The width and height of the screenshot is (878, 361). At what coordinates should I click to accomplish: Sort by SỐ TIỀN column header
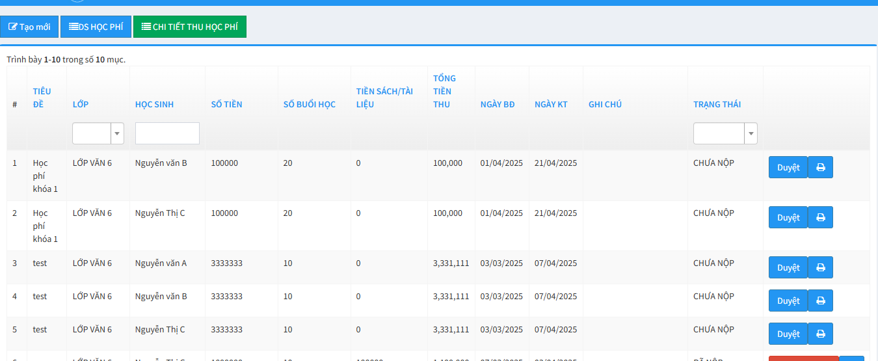tap(226, 104)
